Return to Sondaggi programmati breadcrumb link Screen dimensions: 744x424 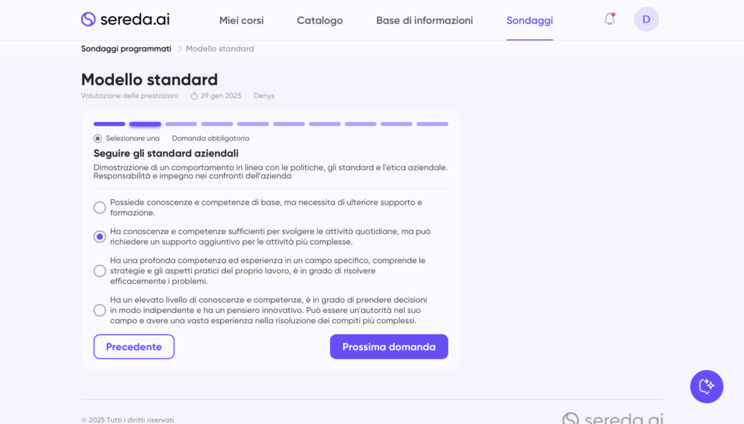pyautogui.click(x=126, y=49)
